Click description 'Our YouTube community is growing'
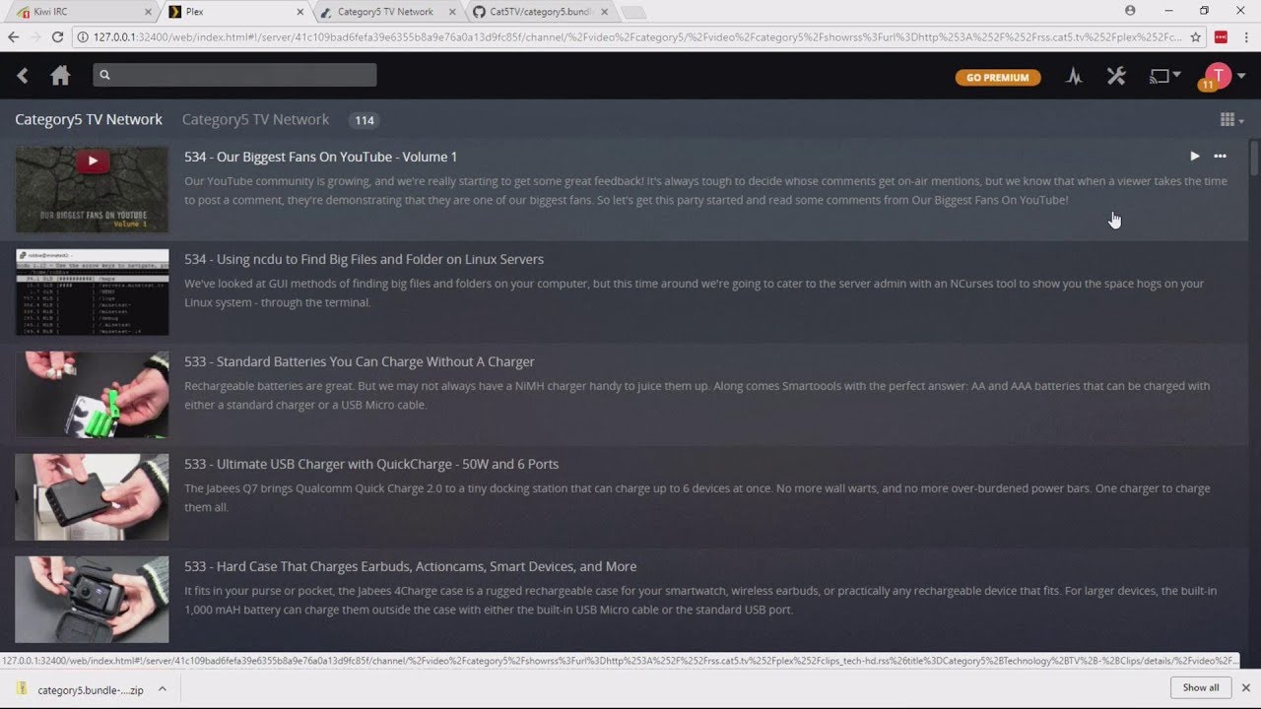1261x709 pixels. click(x=705, y=190)
